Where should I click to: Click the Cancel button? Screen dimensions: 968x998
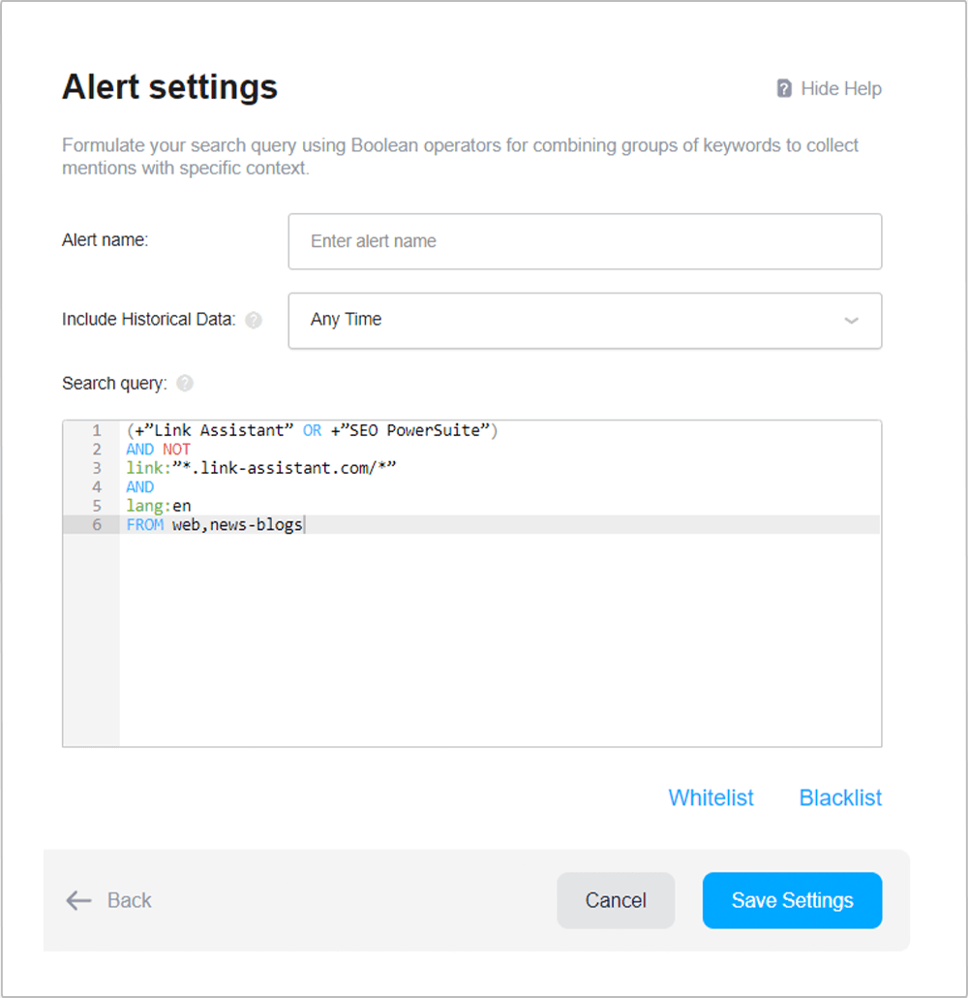point(616,900)
